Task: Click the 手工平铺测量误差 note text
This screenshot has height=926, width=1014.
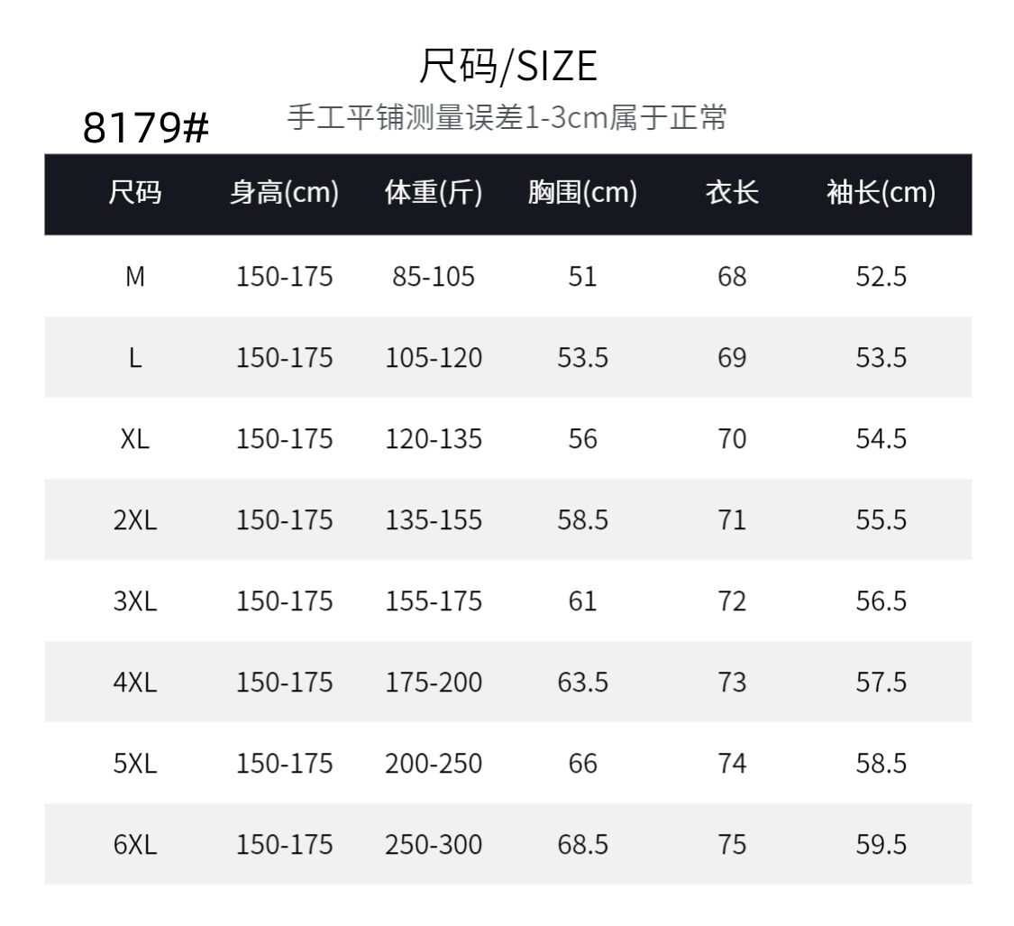Action: point(507,118)
